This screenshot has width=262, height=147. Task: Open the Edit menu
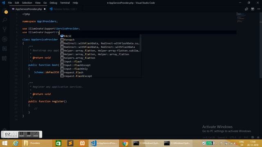[17, 3]
